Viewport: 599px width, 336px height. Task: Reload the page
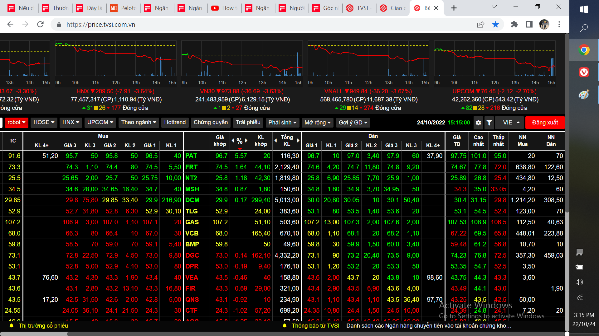click(40, 24)
